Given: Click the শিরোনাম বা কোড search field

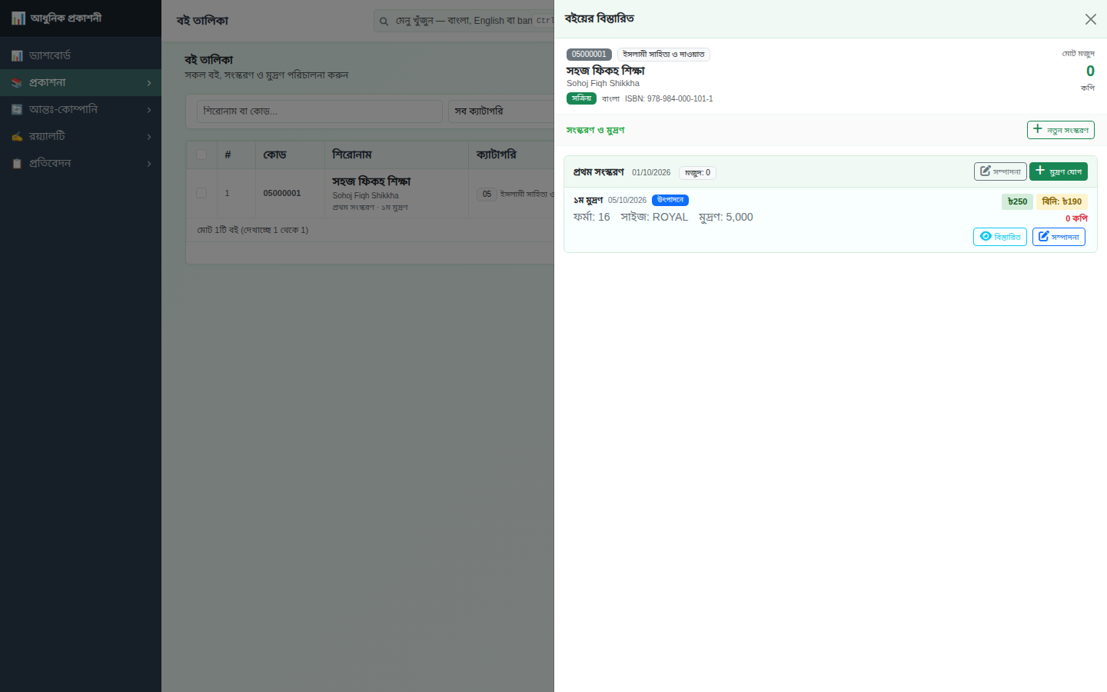Looking at the screenshot, I should [320, 111].
